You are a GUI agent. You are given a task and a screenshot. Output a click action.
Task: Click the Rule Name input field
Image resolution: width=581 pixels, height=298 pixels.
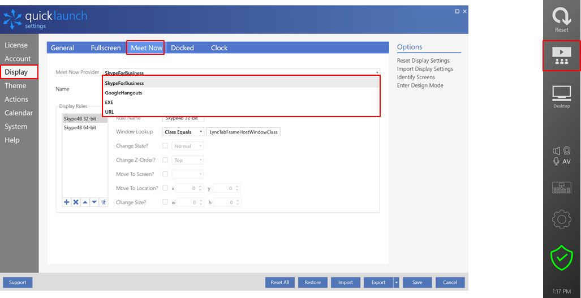[x=183, y=118]
